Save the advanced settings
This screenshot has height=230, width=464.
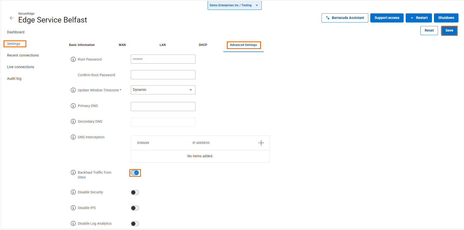449,31
